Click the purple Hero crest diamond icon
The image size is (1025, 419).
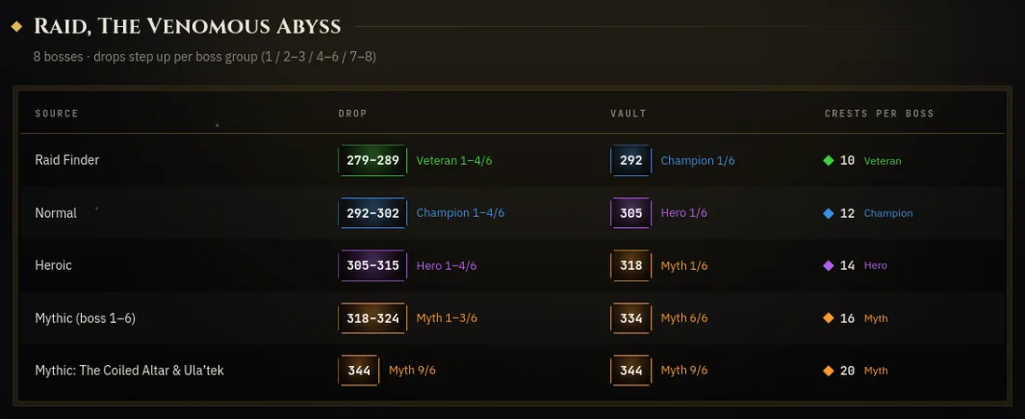coord(828,265)
